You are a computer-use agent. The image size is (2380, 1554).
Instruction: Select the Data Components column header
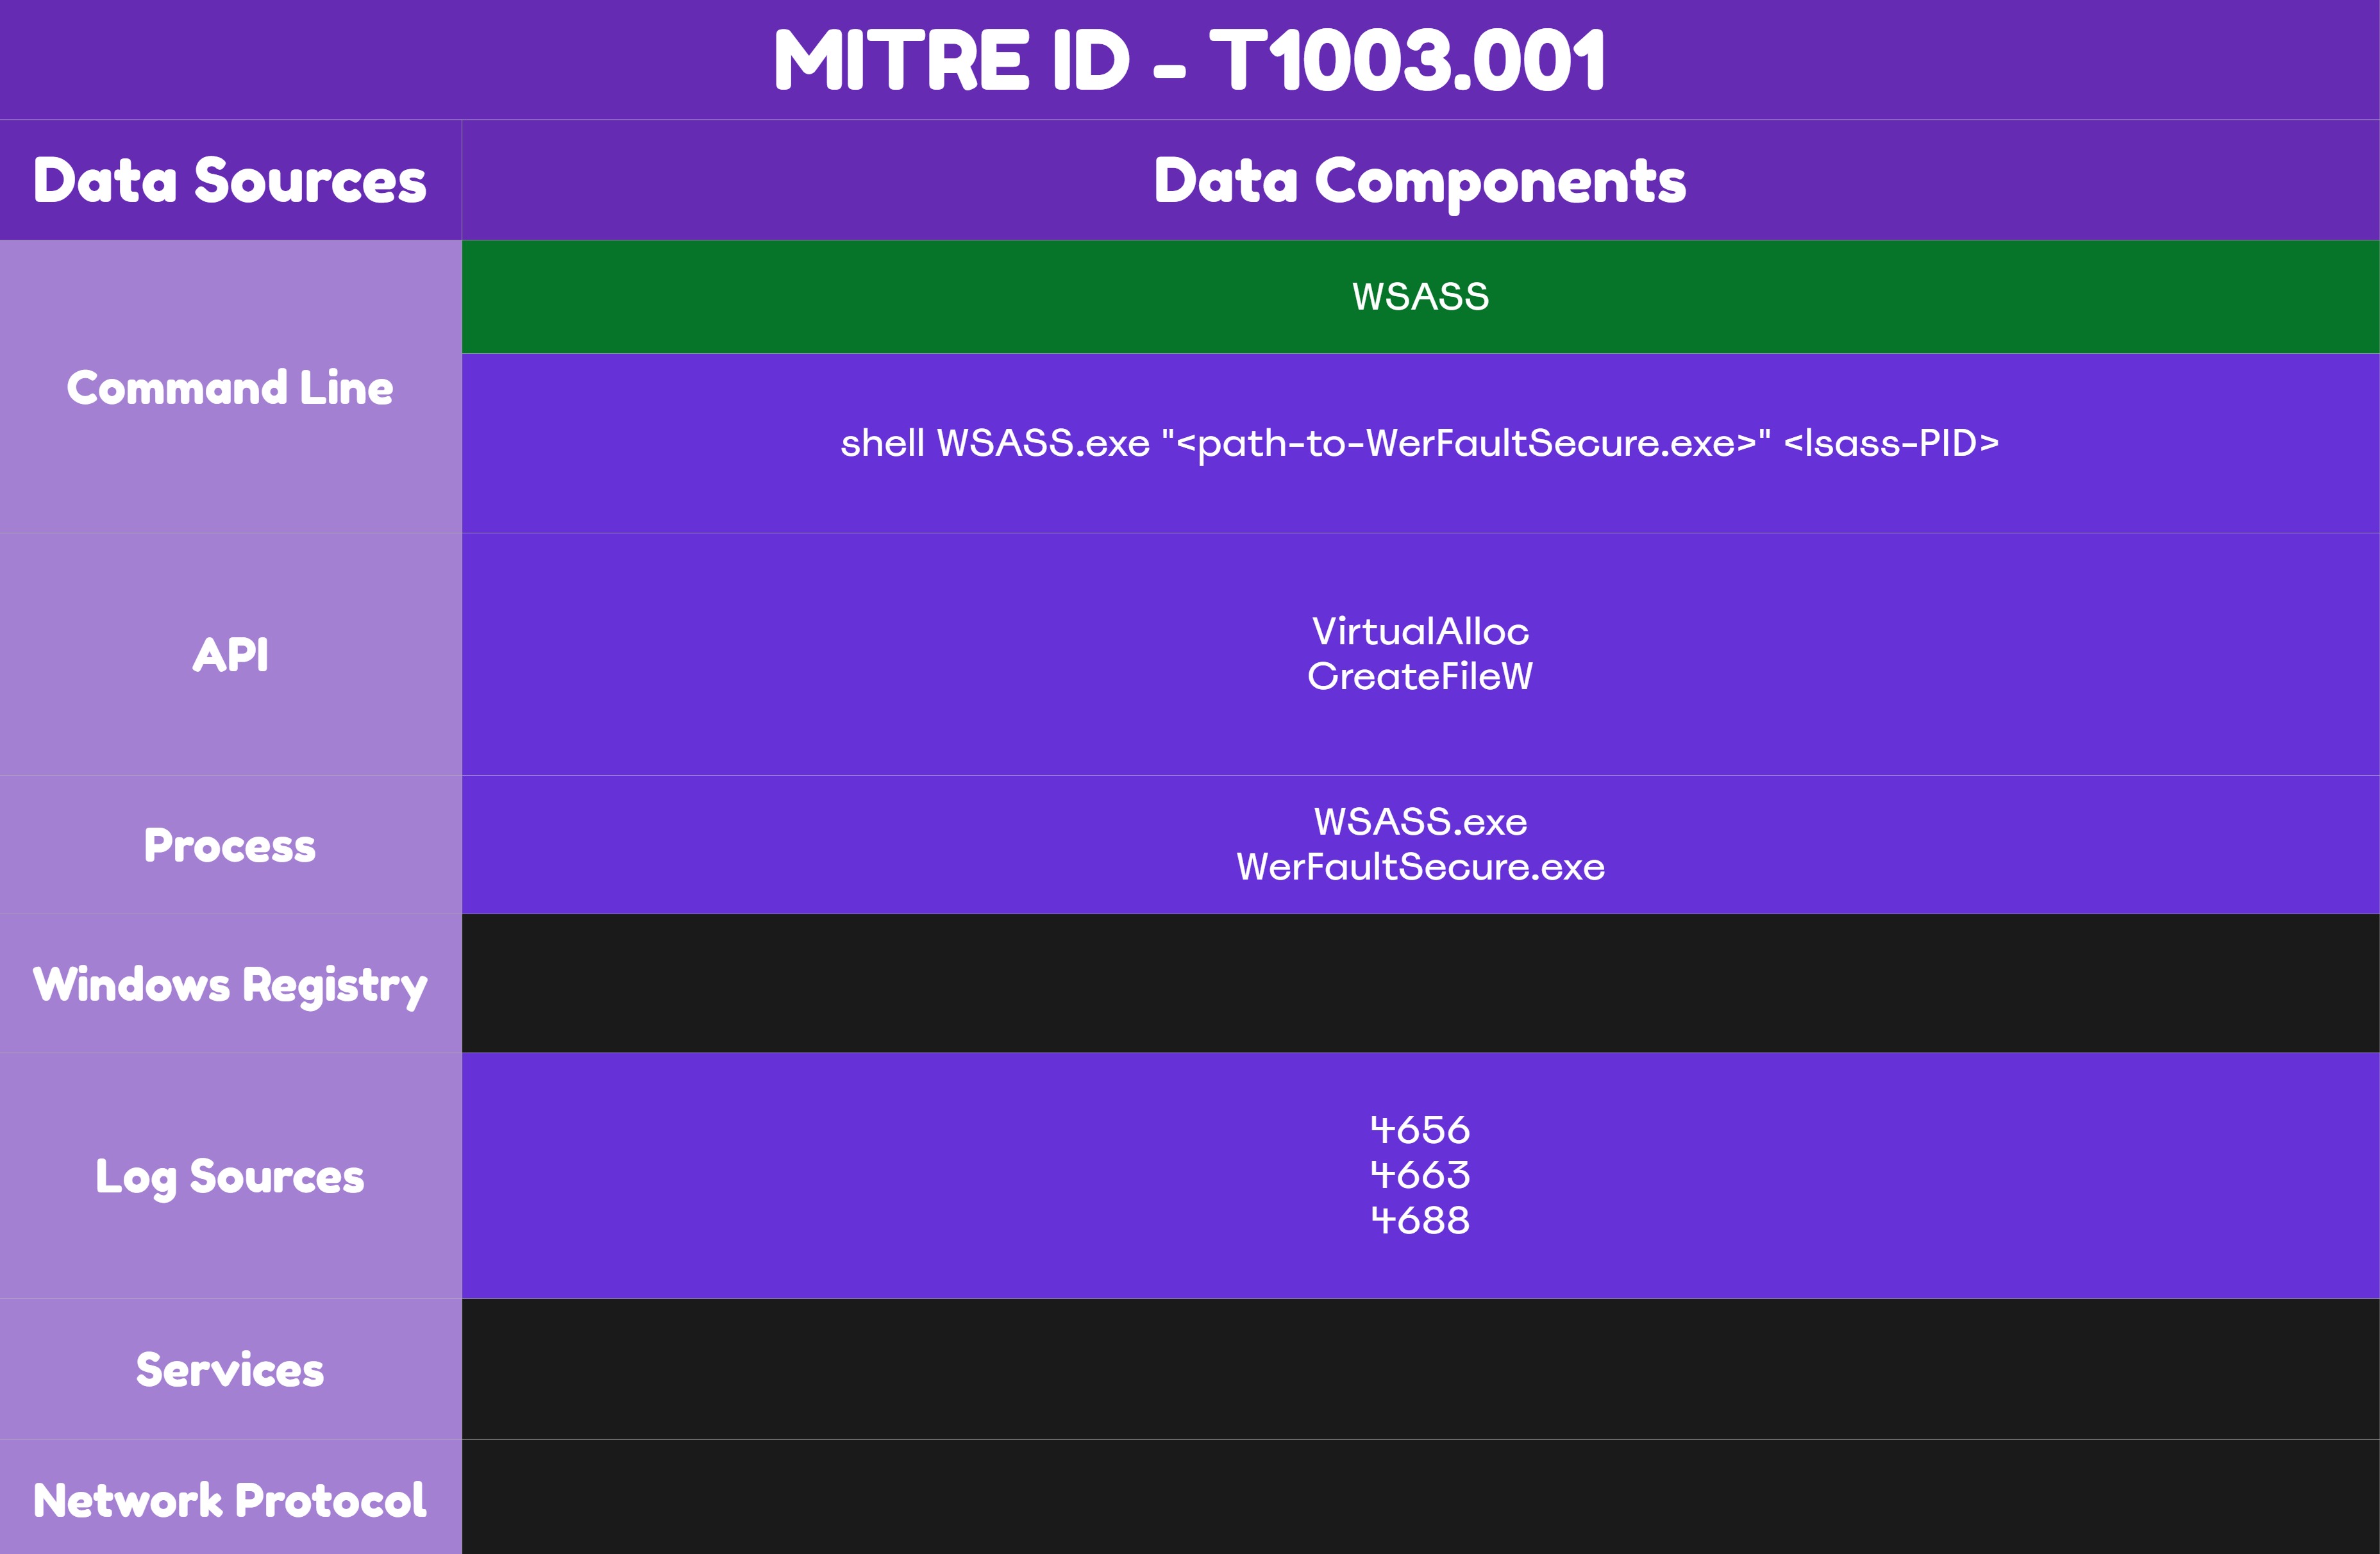point(1420,181)
